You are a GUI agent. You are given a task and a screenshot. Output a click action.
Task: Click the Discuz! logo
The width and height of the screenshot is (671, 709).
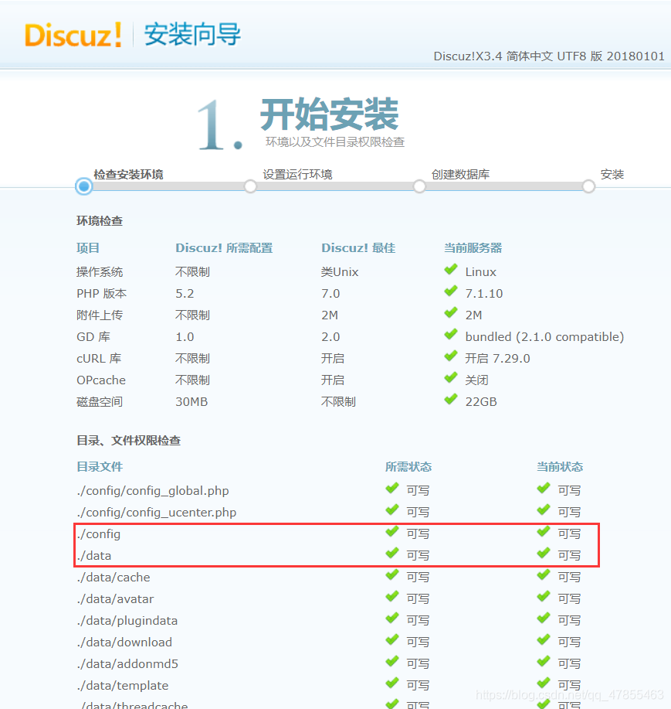(73, 35)
